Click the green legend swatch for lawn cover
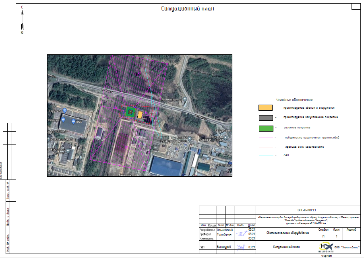The image size is (364, 258). pyautogui.click(x=266, y=128)
